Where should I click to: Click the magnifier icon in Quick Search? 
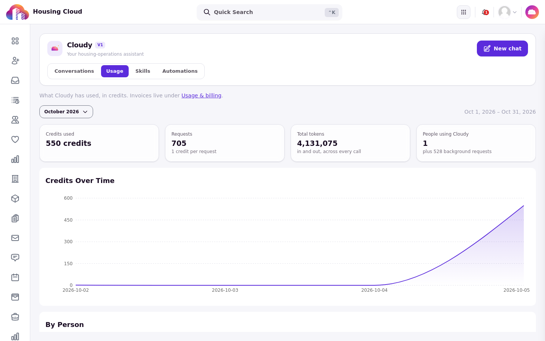tap(207, 12)
